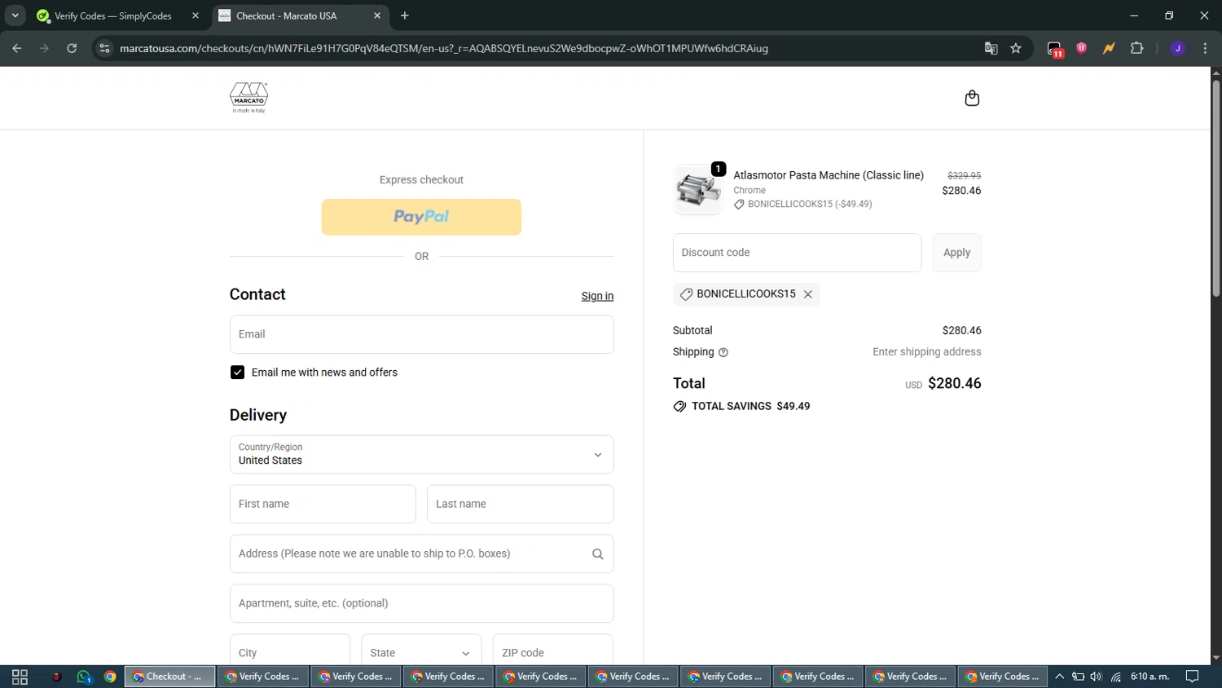
Task: Click the browser address bar URL
Action: coord(444,48)
